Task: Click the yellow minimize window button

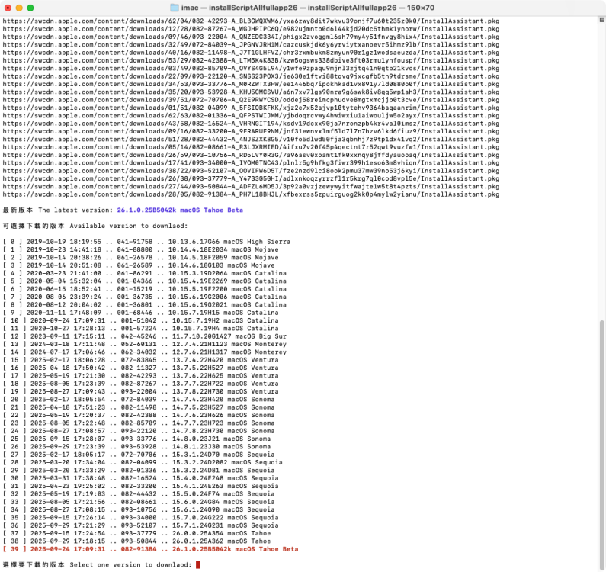Action: [19, 8]
